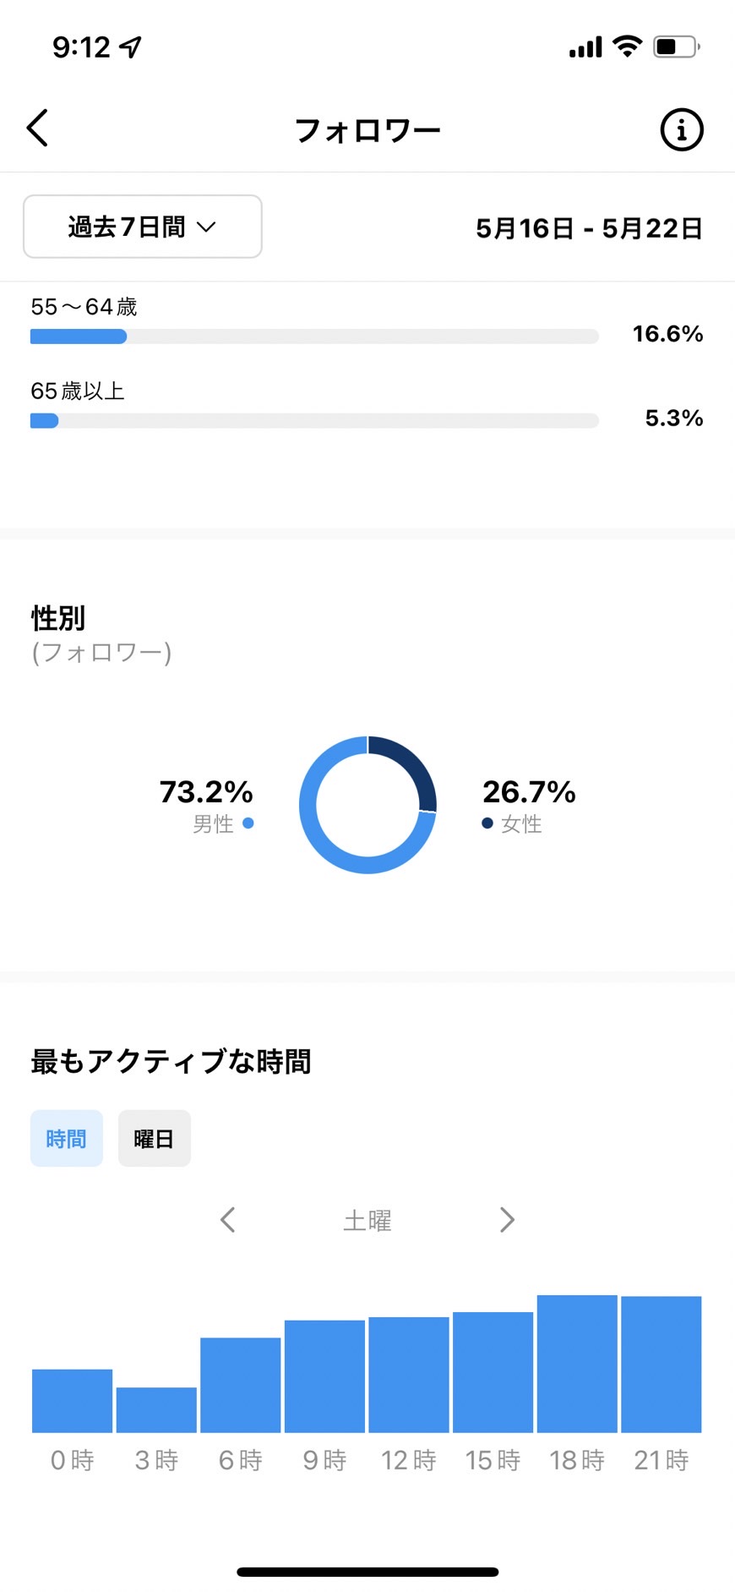The width and height of the screenshot is (735, 1592).
Task: Tap the gender donut chart
Action: [x=367, y=805]
